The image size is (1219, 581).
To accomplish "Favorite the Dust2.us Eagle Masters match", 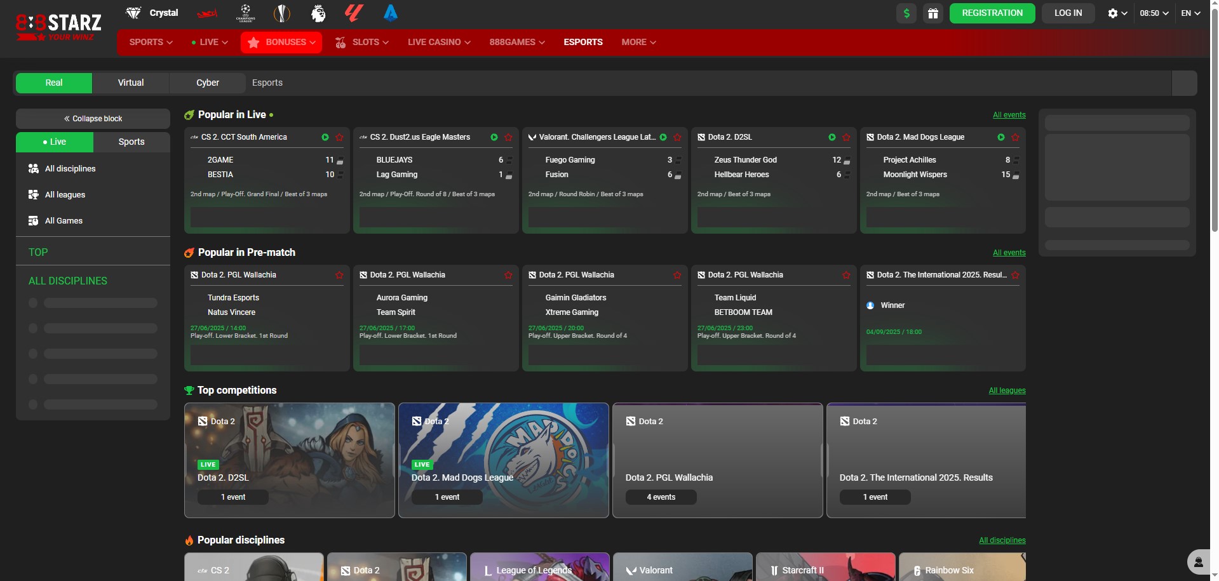I will point(508,137).
